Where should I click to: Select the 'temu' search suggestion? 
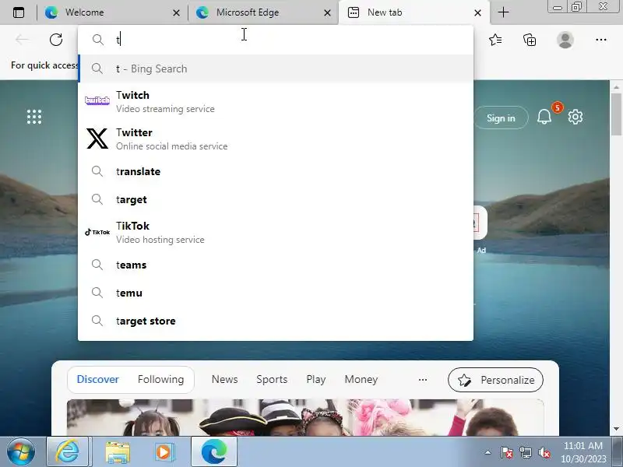point(276,293)
